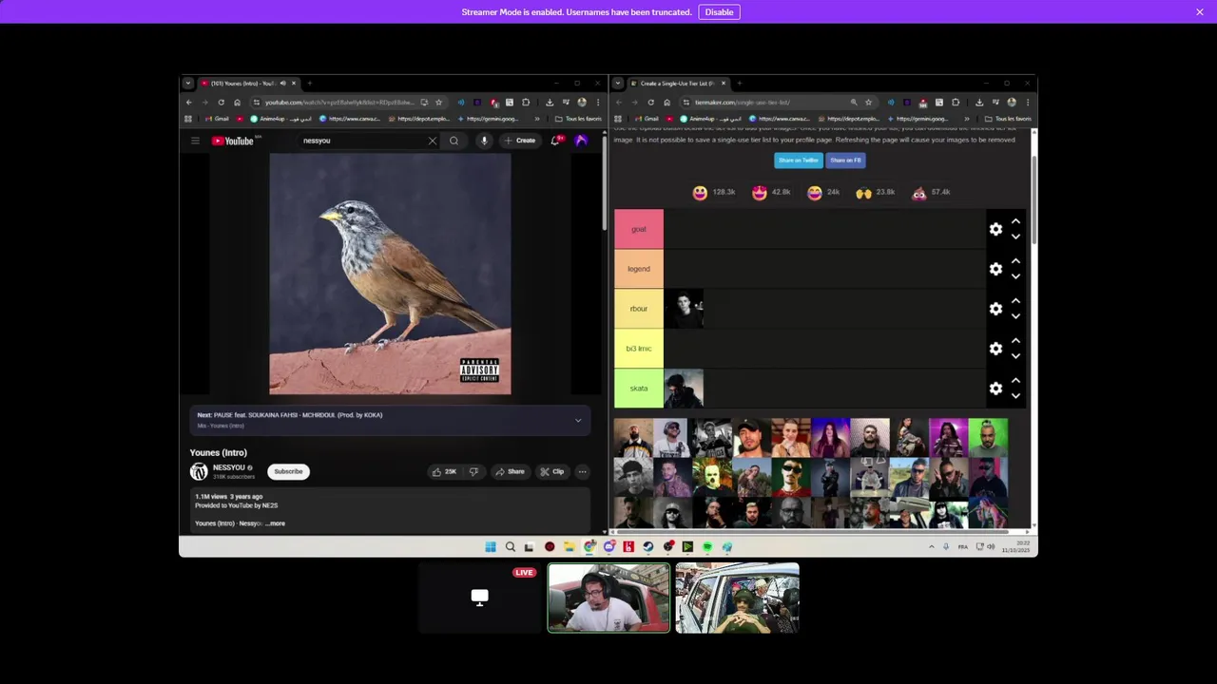Image resolution: width=1217 pixels, height=684 pixels.
Task: Open the YouTube hamburger guide menu
Action: 195,141
